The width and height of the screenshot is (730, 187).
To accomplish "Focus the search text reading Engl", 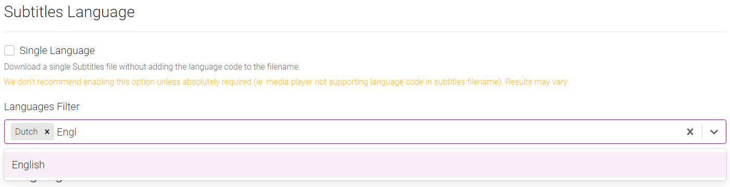I will (67, 132).
